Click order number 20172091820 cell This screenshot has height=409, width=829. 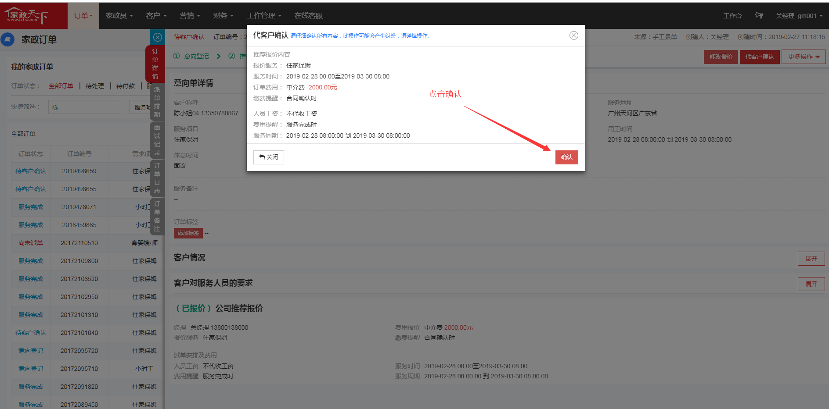[x=79, y=387]
